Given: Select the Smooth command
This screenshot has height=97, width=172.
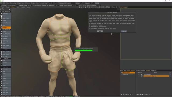Looking at the screenshot, I should click(5, 63).
